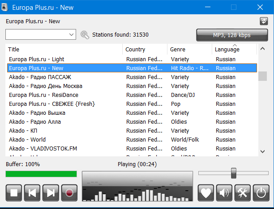Click the power button icon

pyautogui.click(x=261, y=193)
